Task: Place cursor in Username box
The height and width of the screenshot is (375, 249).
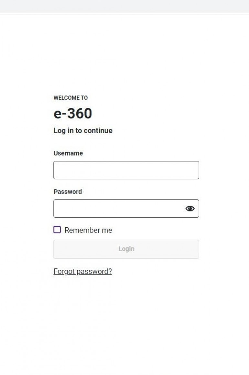Action: 126,170
